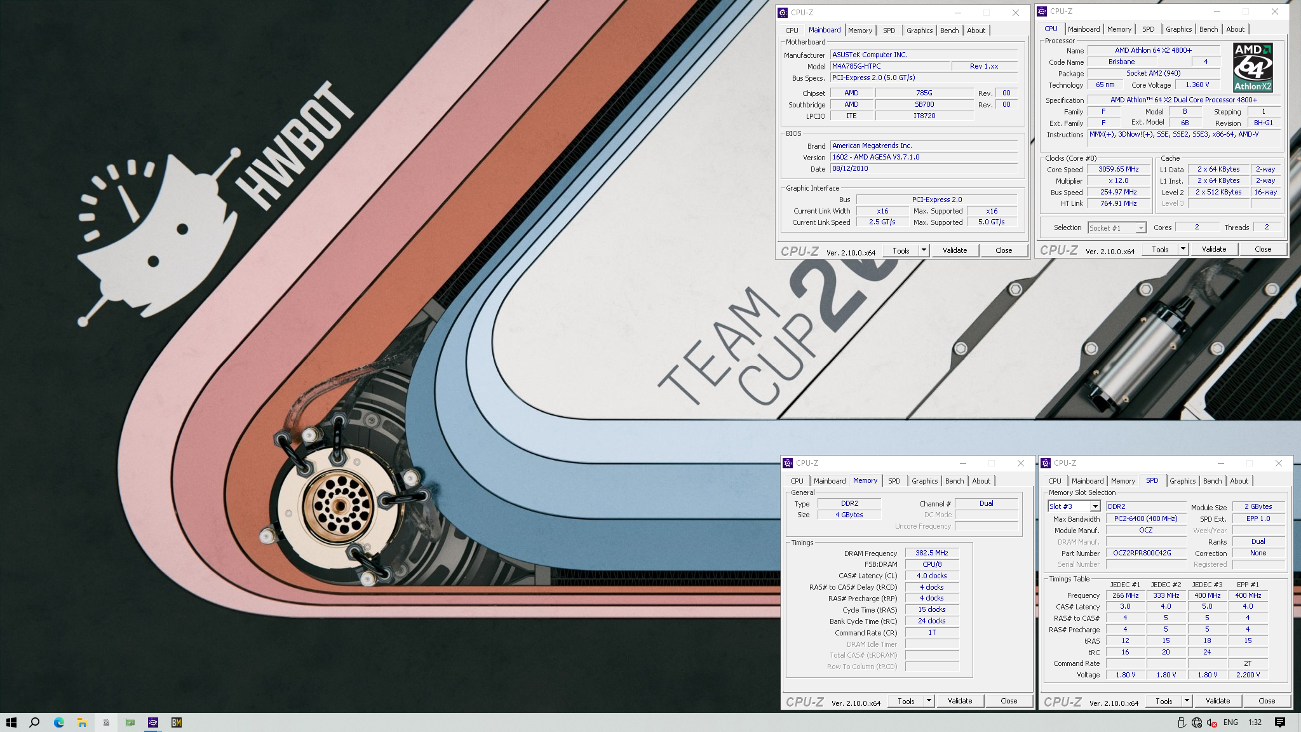Click Tools button in Mainboard window
The height and width of the screenshot is (732, 1301).
901,250
